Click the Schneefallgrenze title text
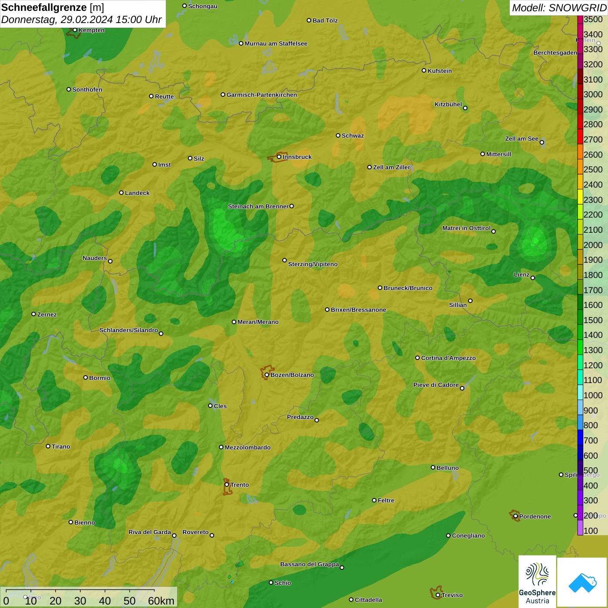This screenshot has width=608, height=608. [x=44, y=7]
